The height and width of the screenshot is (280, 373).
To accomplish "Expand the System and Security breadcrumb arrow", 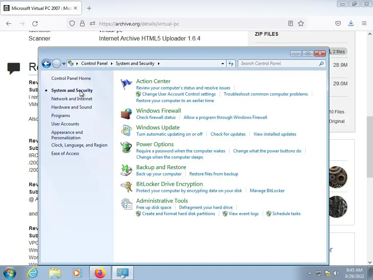I will tap(159, 63).
